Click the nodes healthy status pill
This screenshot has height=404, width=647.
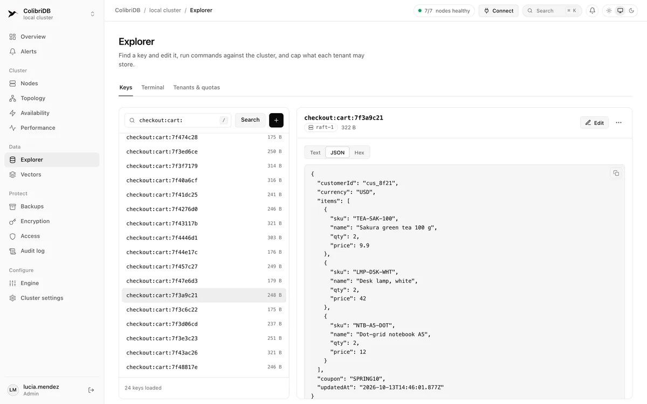[444, 11]
